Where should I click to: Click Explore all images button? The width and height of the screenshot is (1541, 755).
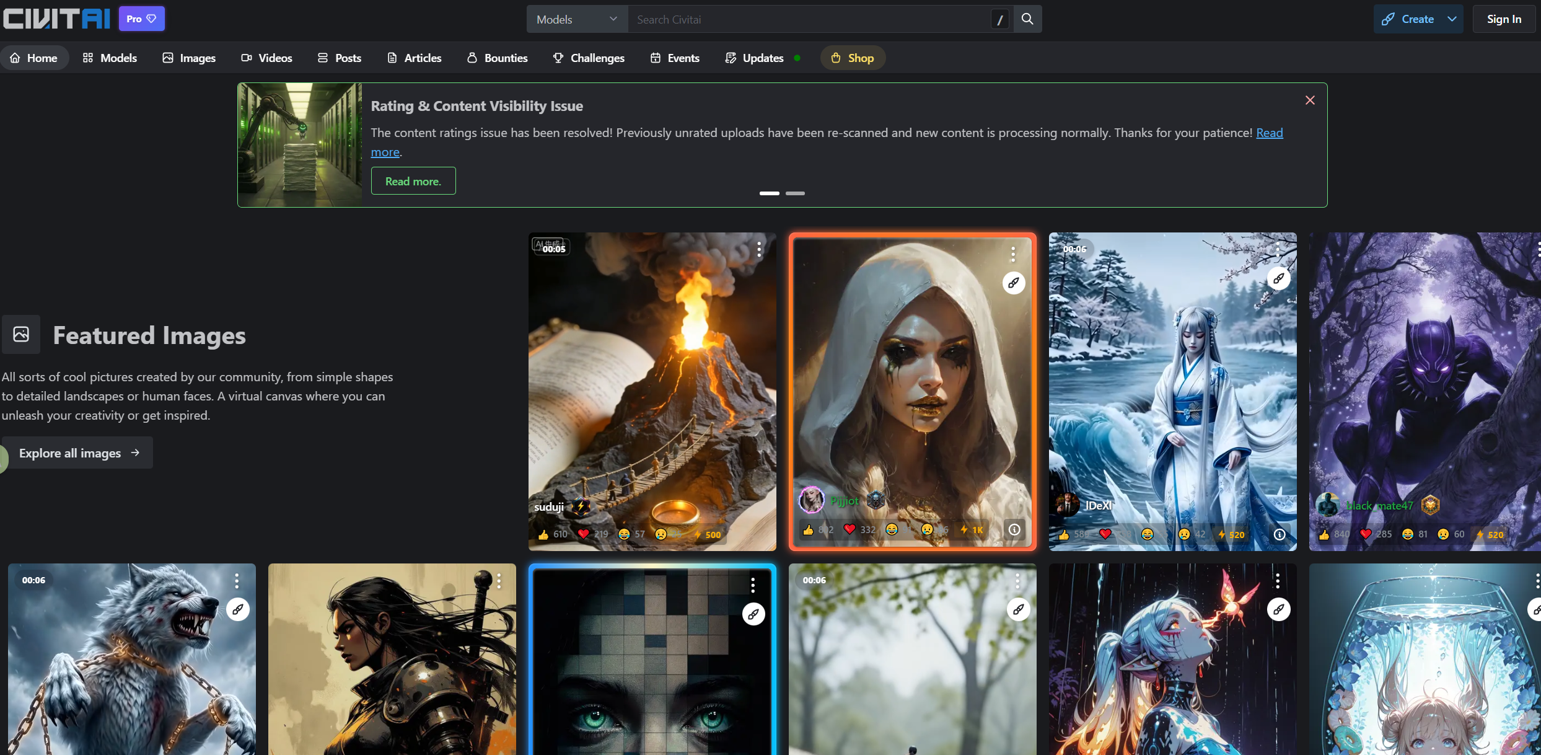tap(79, 453)
